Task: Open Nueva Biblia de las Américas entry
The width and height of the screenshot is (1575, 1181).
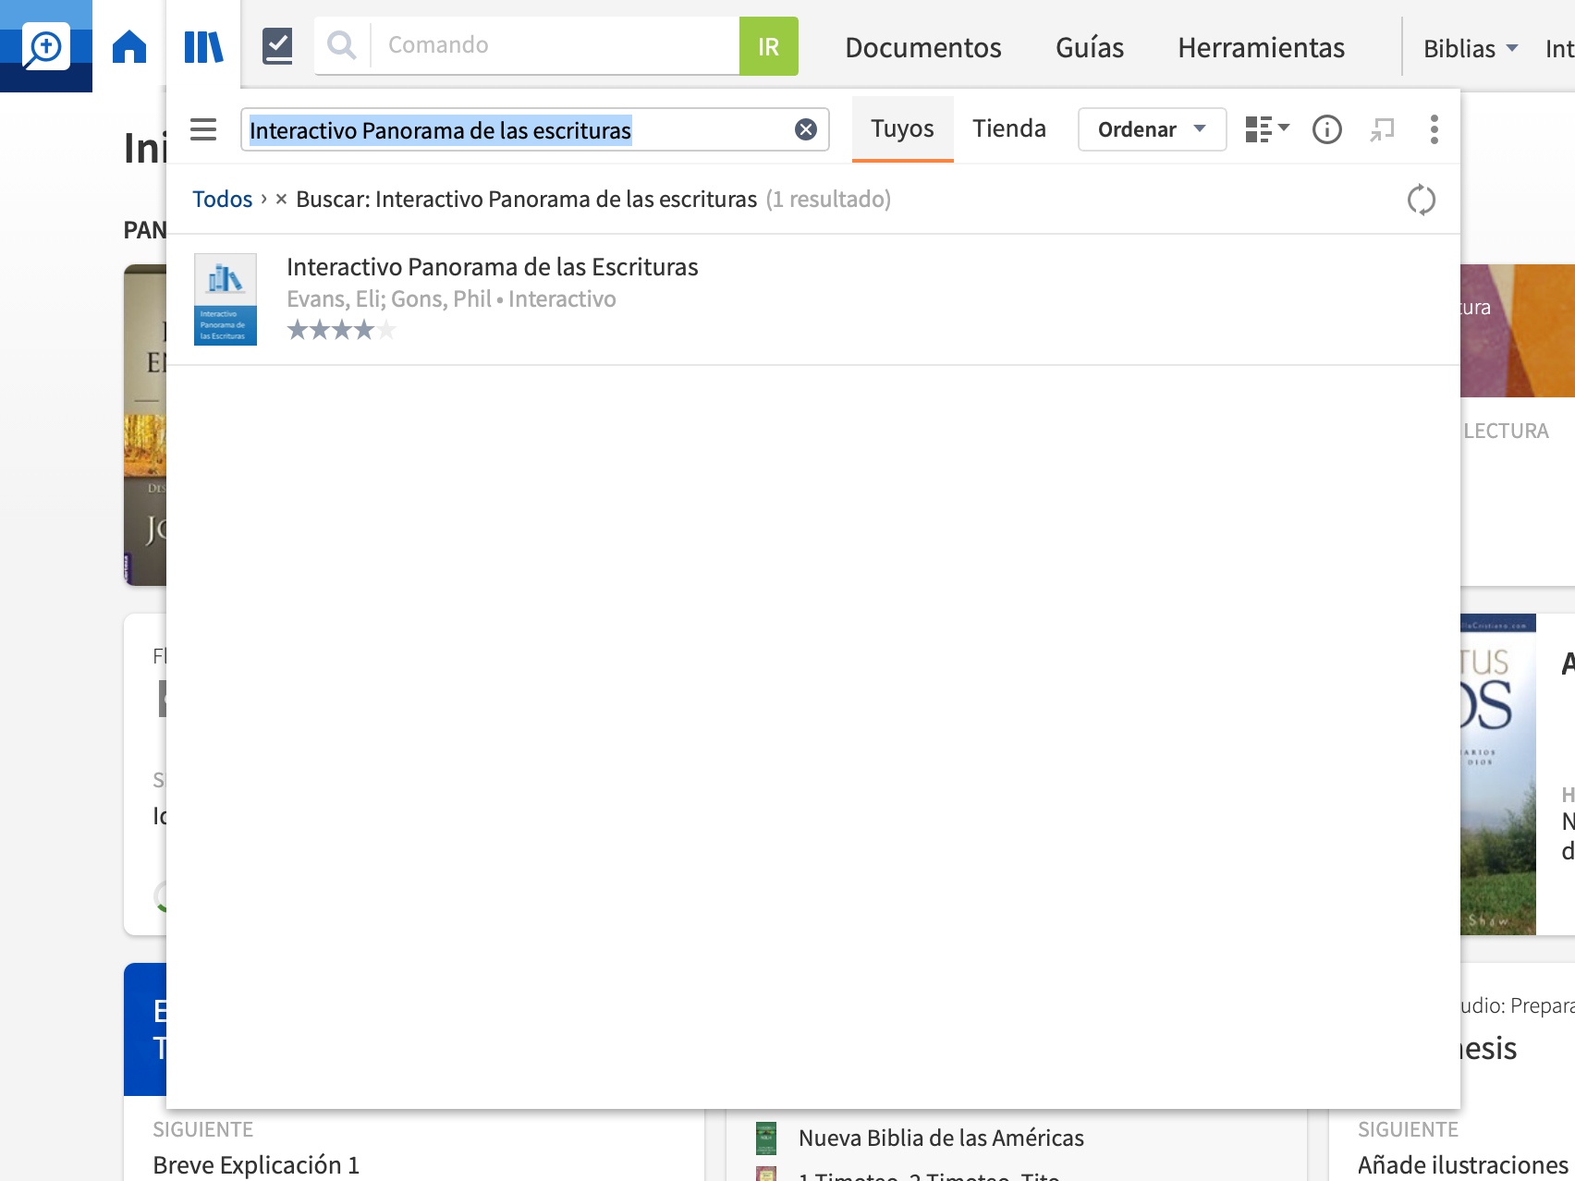Action: tap(941, 1138)
